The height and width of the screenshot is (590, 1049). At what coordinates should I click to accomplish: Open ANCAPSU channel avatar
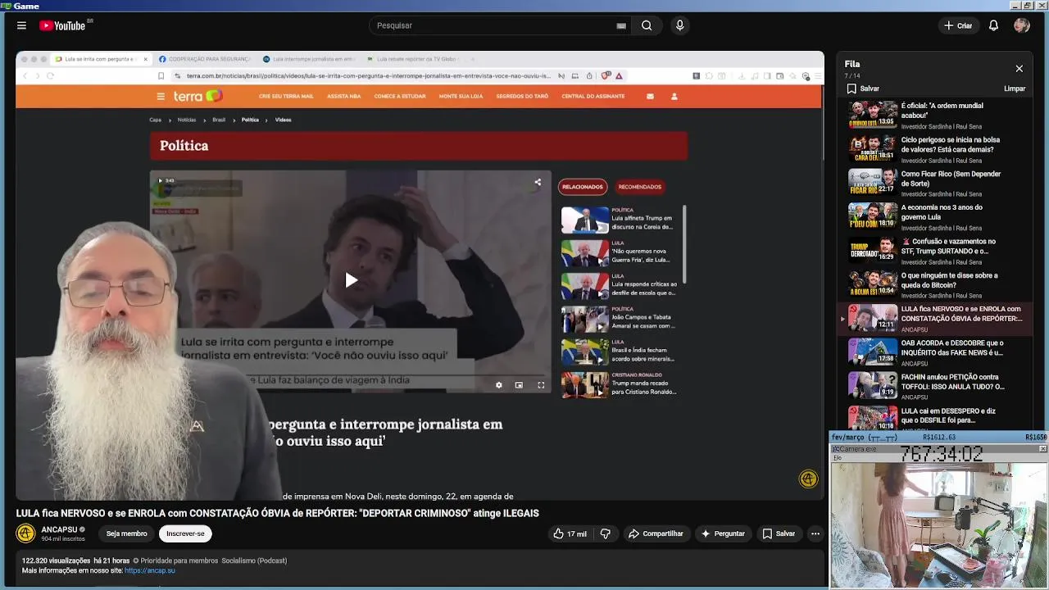point(26,533)
